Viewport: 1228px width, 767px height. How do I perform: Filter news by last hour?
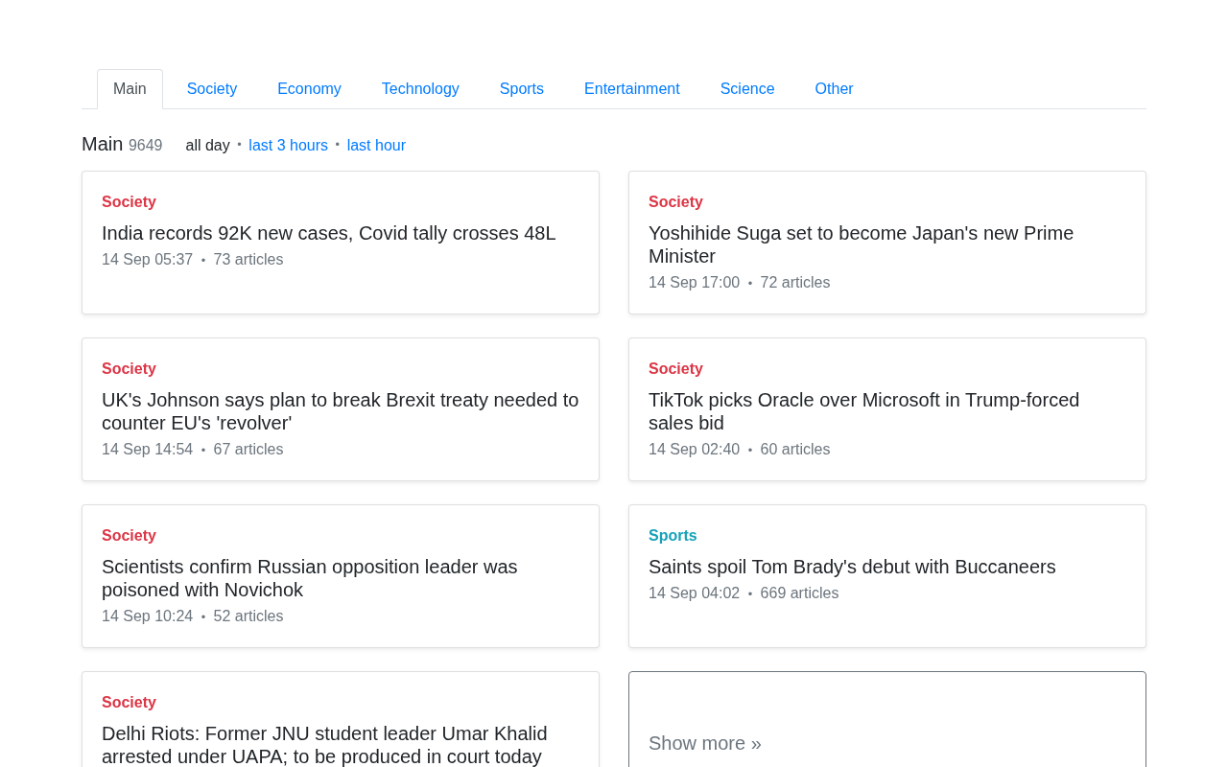(x=376, y=146)
